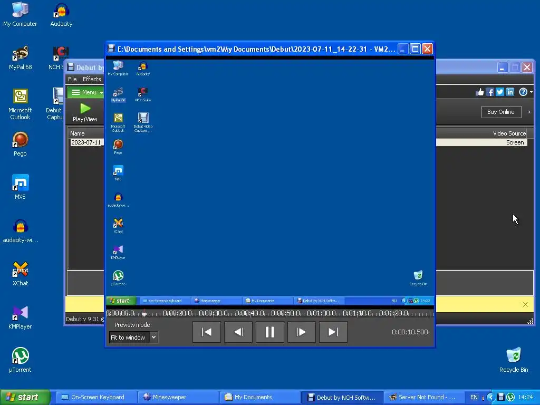Step one frame backward

pos(238,332)
